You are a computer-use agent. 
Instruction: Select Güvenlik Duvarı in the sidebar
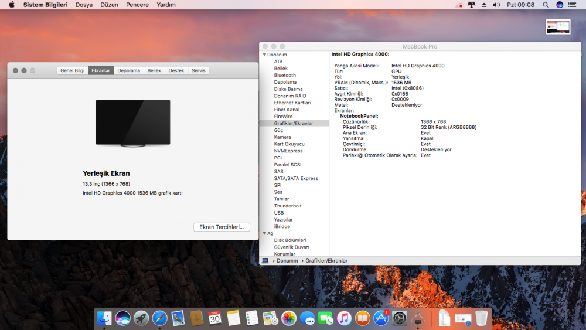(x=291, y=247)
